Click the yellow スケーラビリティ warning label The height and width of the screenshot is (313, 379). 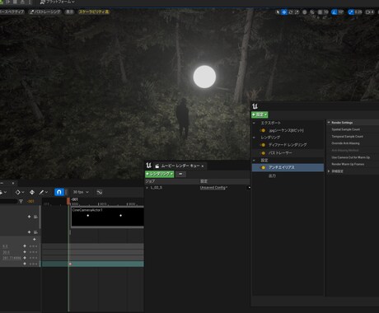[x=94, y=12]
